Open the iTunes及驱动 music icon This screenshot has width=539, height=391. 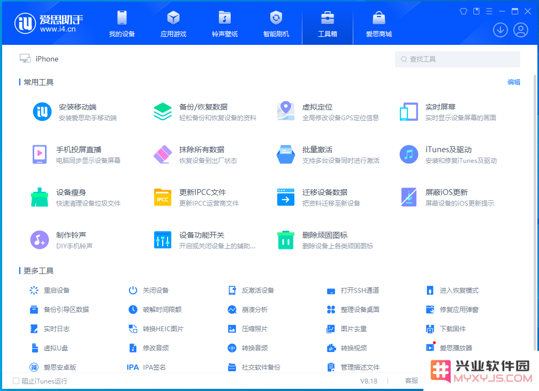409,154
